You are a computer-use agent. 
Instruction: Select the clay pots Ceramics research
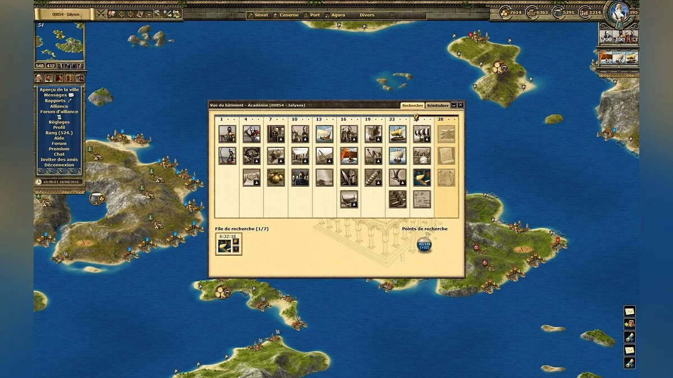tap(276, 178)
